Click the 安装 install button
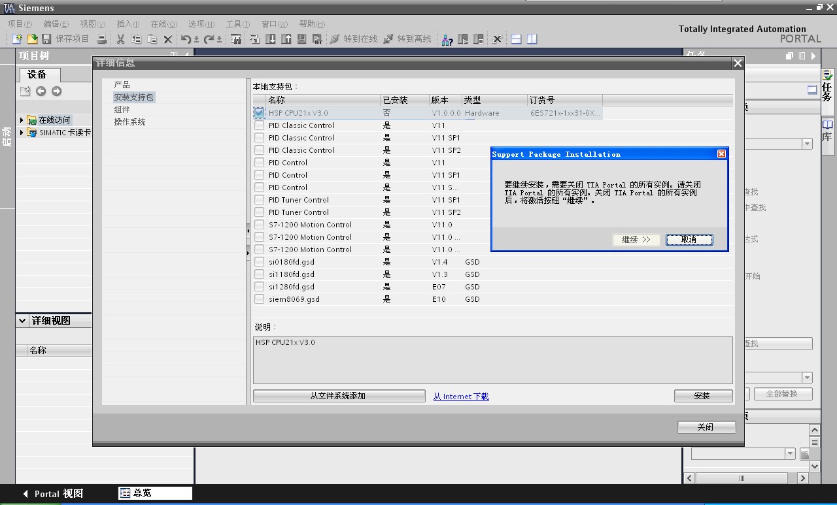The width and height of the screenshot is (837, 505). click(703, 396)
